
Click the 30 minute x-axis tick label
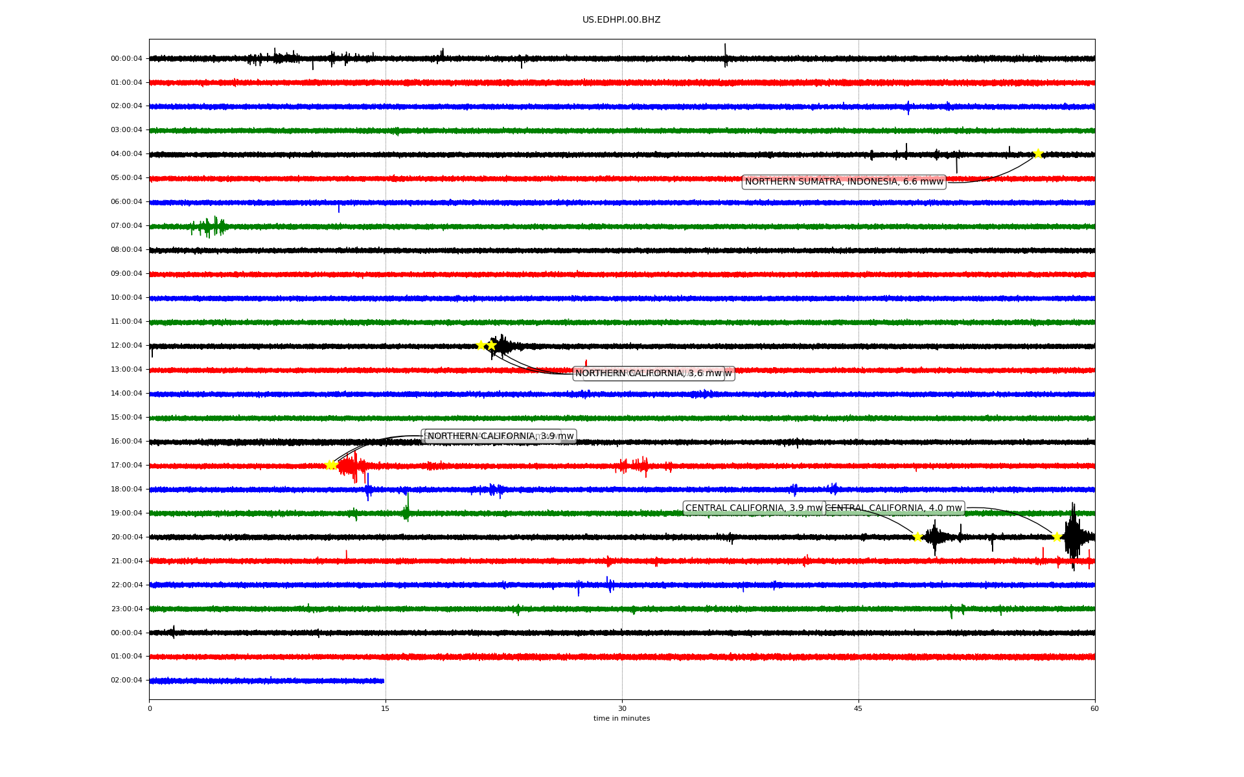[622, 709]
